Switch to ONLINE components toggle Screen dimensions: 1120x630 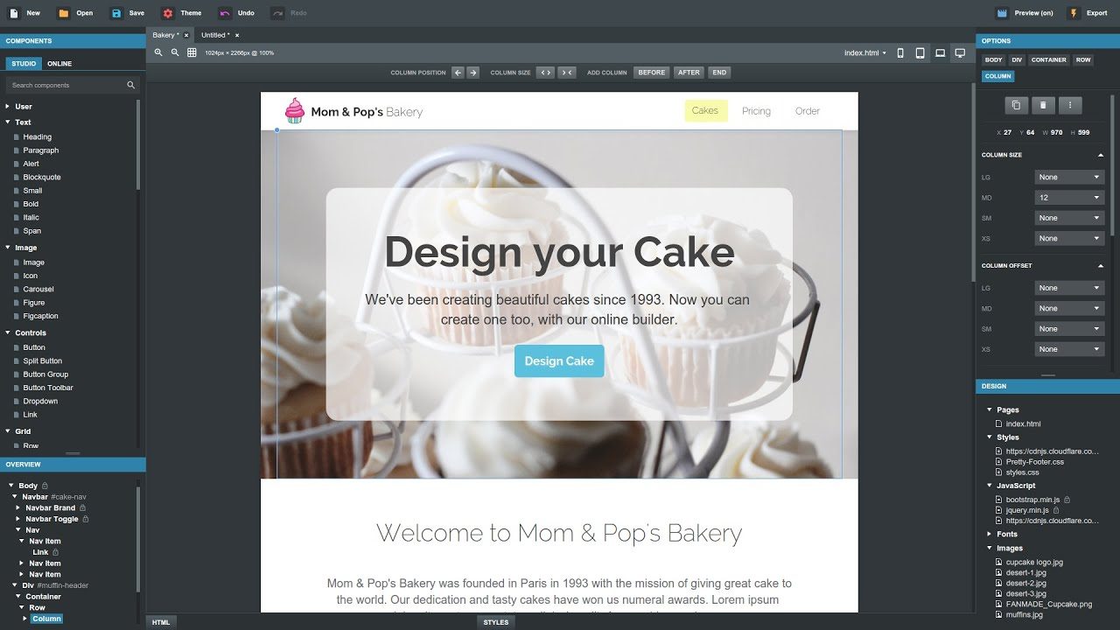[59, 64]
